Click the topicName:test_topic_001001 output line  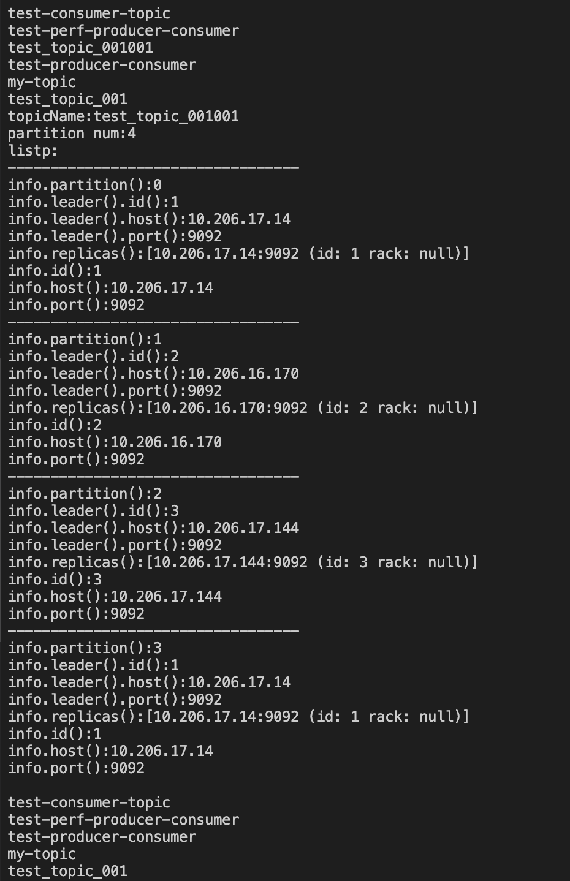123,116
